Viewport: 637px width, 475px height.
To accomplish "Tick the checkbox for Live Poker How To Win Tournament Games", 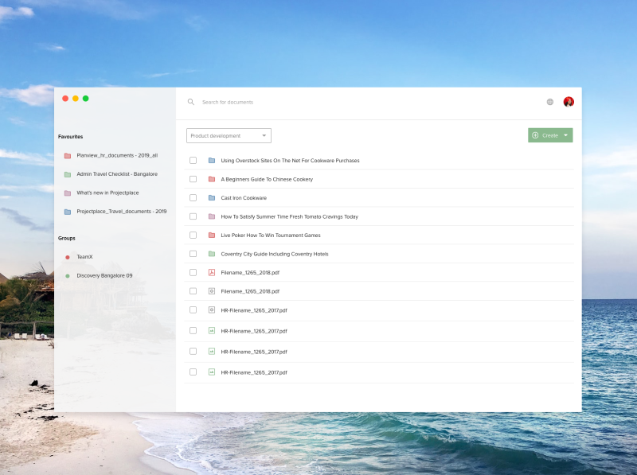I will [192, 235].
